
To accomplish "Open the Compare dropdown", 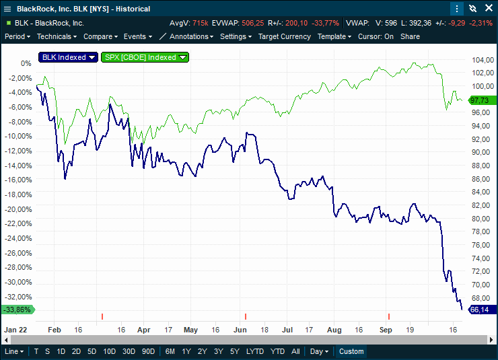I will click(x=100, y=36).
